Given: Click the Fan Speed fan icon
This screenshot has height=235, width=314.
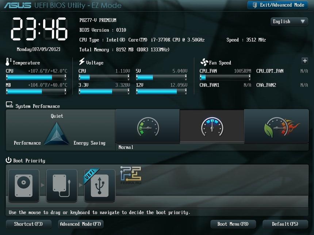Looking at the screenshot, I should point(204,62).
